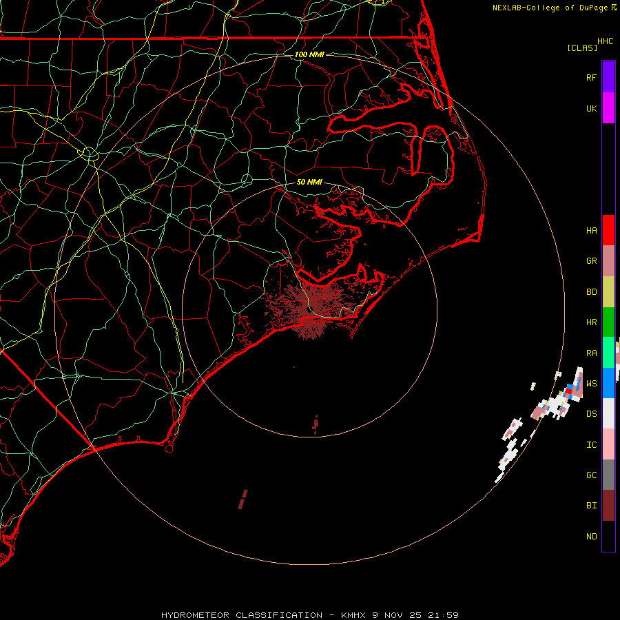Click the DS white legend swatch
The image size is (620, 620).
(x=608, y=413)
